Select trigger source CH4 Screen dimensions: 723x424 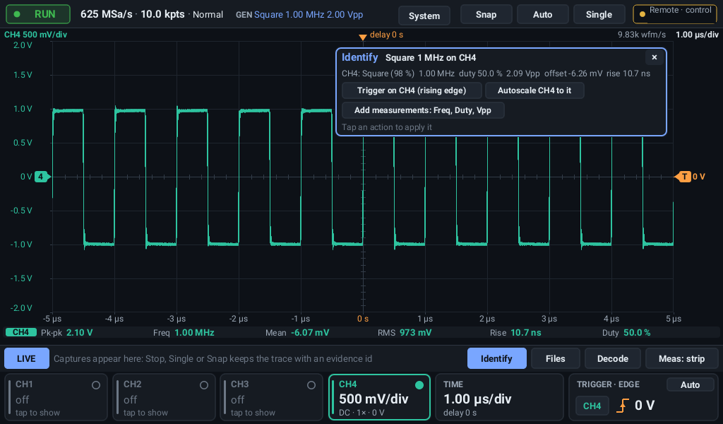(x=592, y=406)
